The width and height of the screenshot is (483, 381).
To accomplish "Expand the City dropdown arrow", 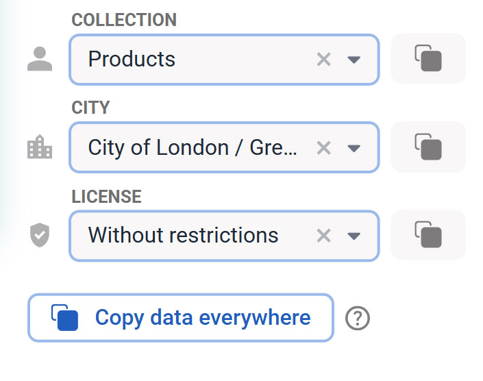I will pyautogui.click(x=354, y=148).
